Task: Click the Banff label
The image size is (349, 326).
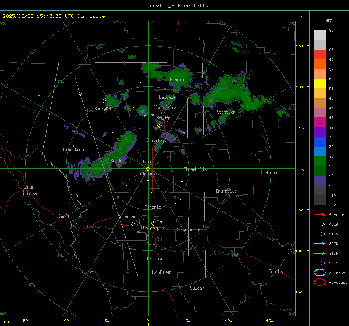Action: point(64,216)
